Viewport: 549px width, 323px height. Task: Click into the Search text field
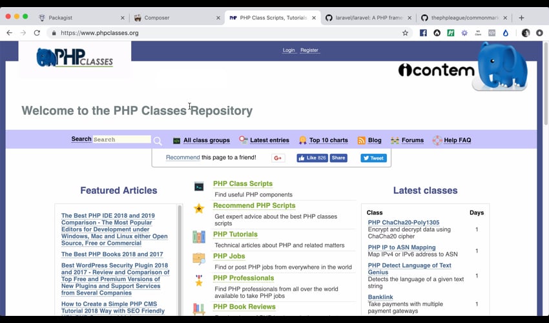point(121,140)
